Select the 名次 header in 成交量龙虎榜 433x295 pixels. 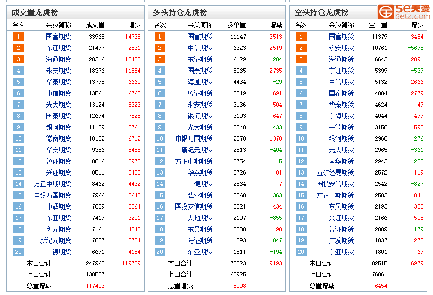[18, 25]
